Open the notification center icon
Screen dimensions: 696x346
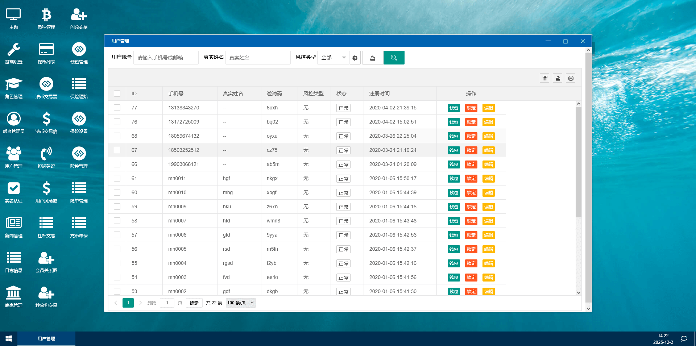pos(684,339)
